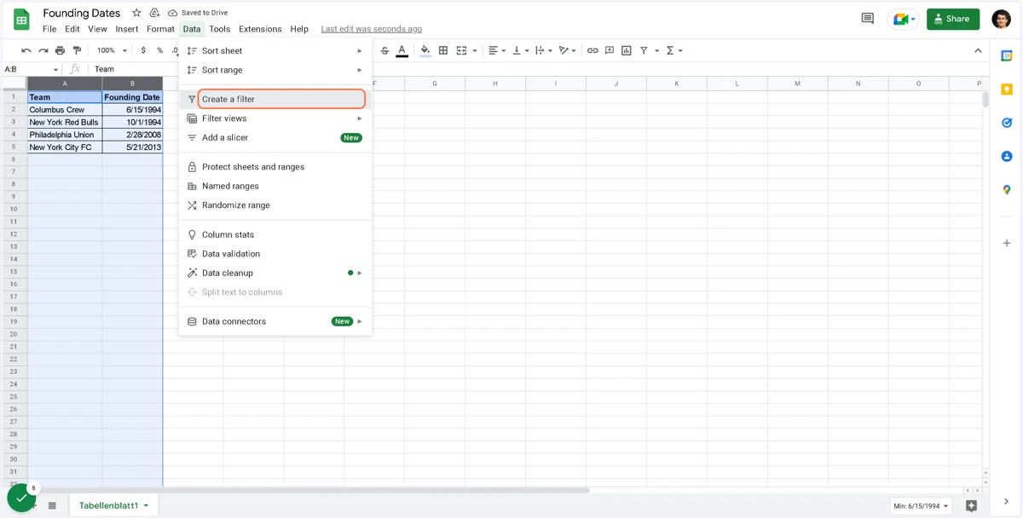This screenshot has height=518, width=1023.
Task: Select Protect sheets and ranges
Action: (275, 167)
